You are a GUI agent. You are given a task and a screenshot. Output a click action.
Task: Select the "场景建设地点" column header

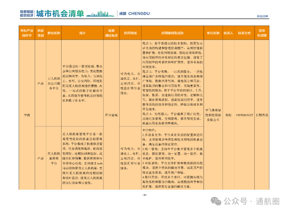pyautogui.click(x=112, y=33)
